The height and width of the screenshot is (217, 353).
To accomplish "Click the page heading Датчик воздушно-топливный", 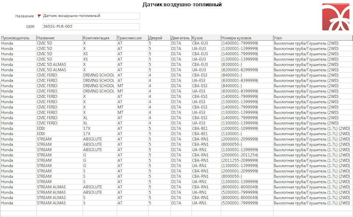I will tap(182, 4).
